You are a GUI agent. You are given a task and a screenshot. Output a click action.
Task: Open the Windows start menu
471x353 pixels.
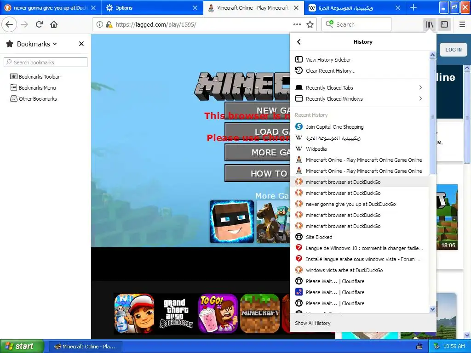tap(22, 347)
